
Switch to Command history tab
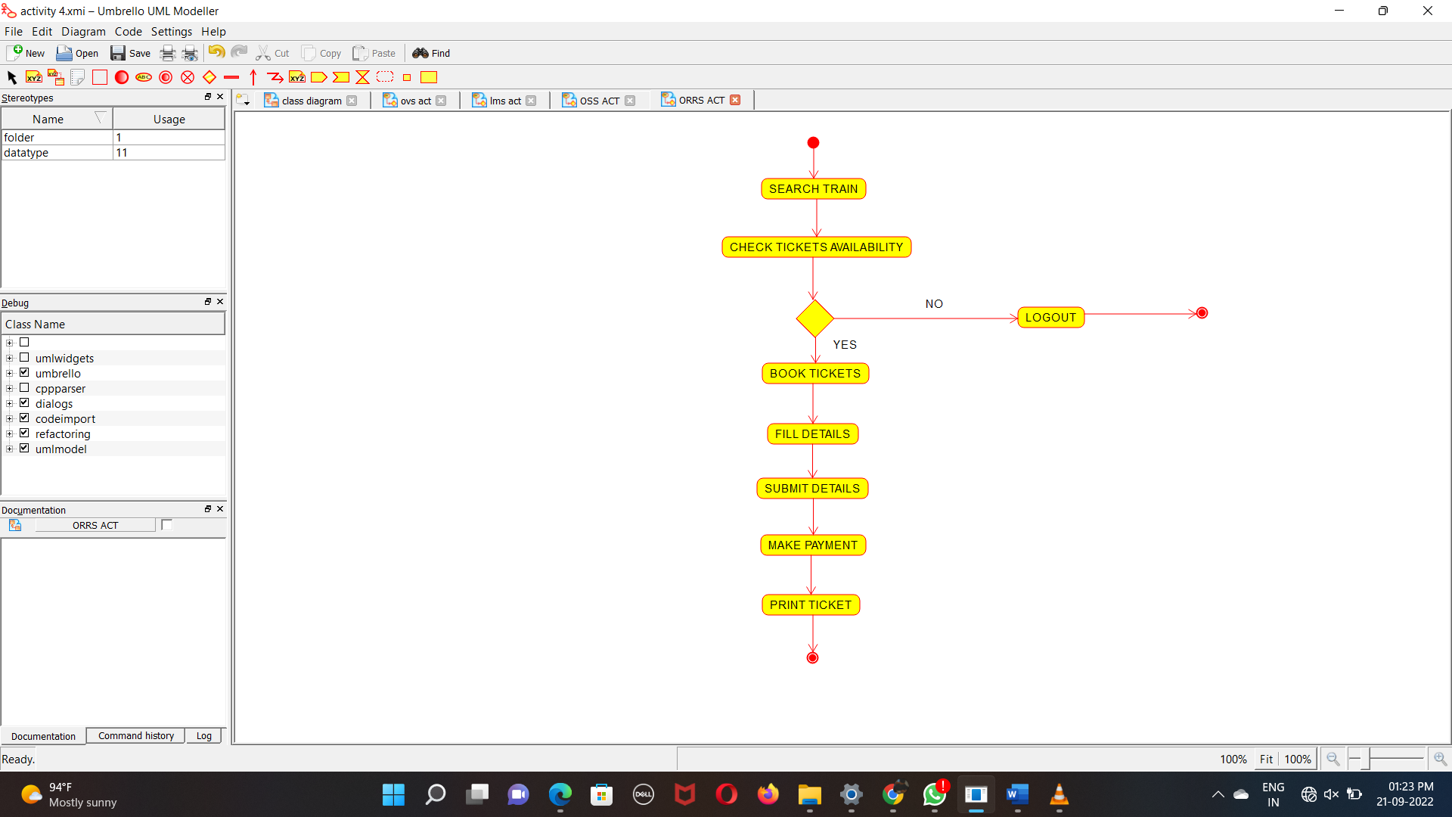136,736
